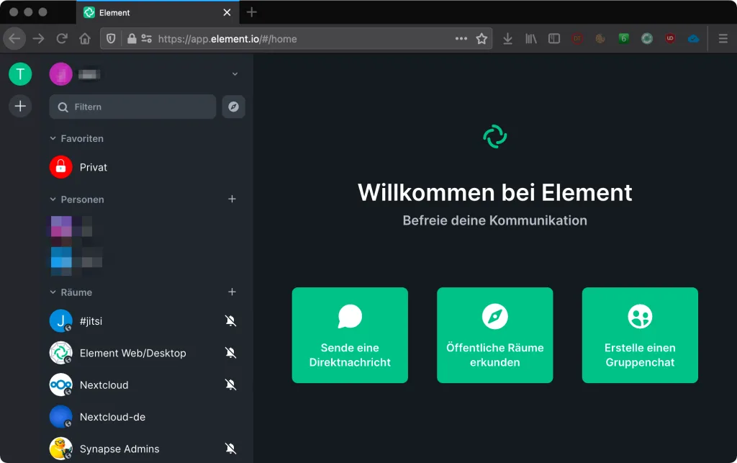This screenshot has width=737, height=463.
Task: Open the Privat favorite room
Action: [x=145, y=167]
